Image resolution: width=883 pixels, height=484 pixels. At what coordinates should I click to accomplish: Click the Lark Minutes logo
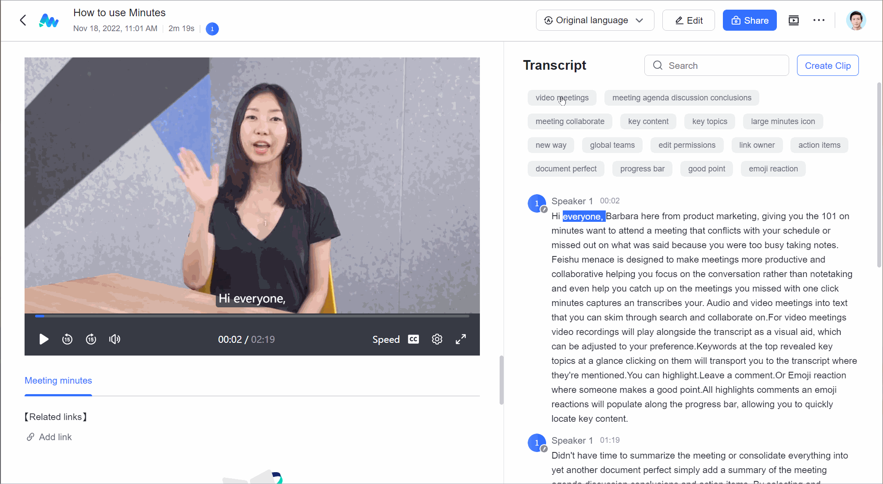click(x=49, y=20)
